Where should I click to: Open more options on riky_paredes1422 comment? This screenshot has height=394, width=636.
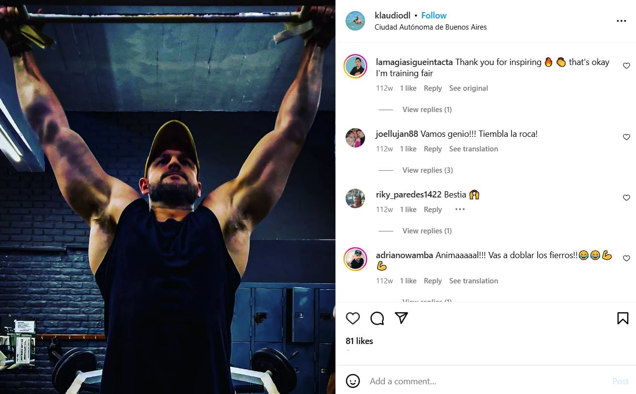[460, 210]
